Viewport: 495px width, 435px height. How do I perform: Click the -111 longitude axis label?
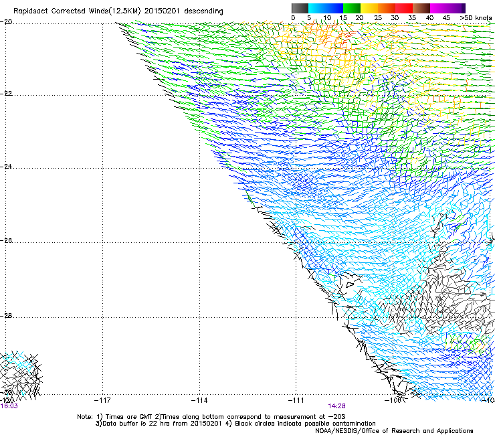point(296,401)
